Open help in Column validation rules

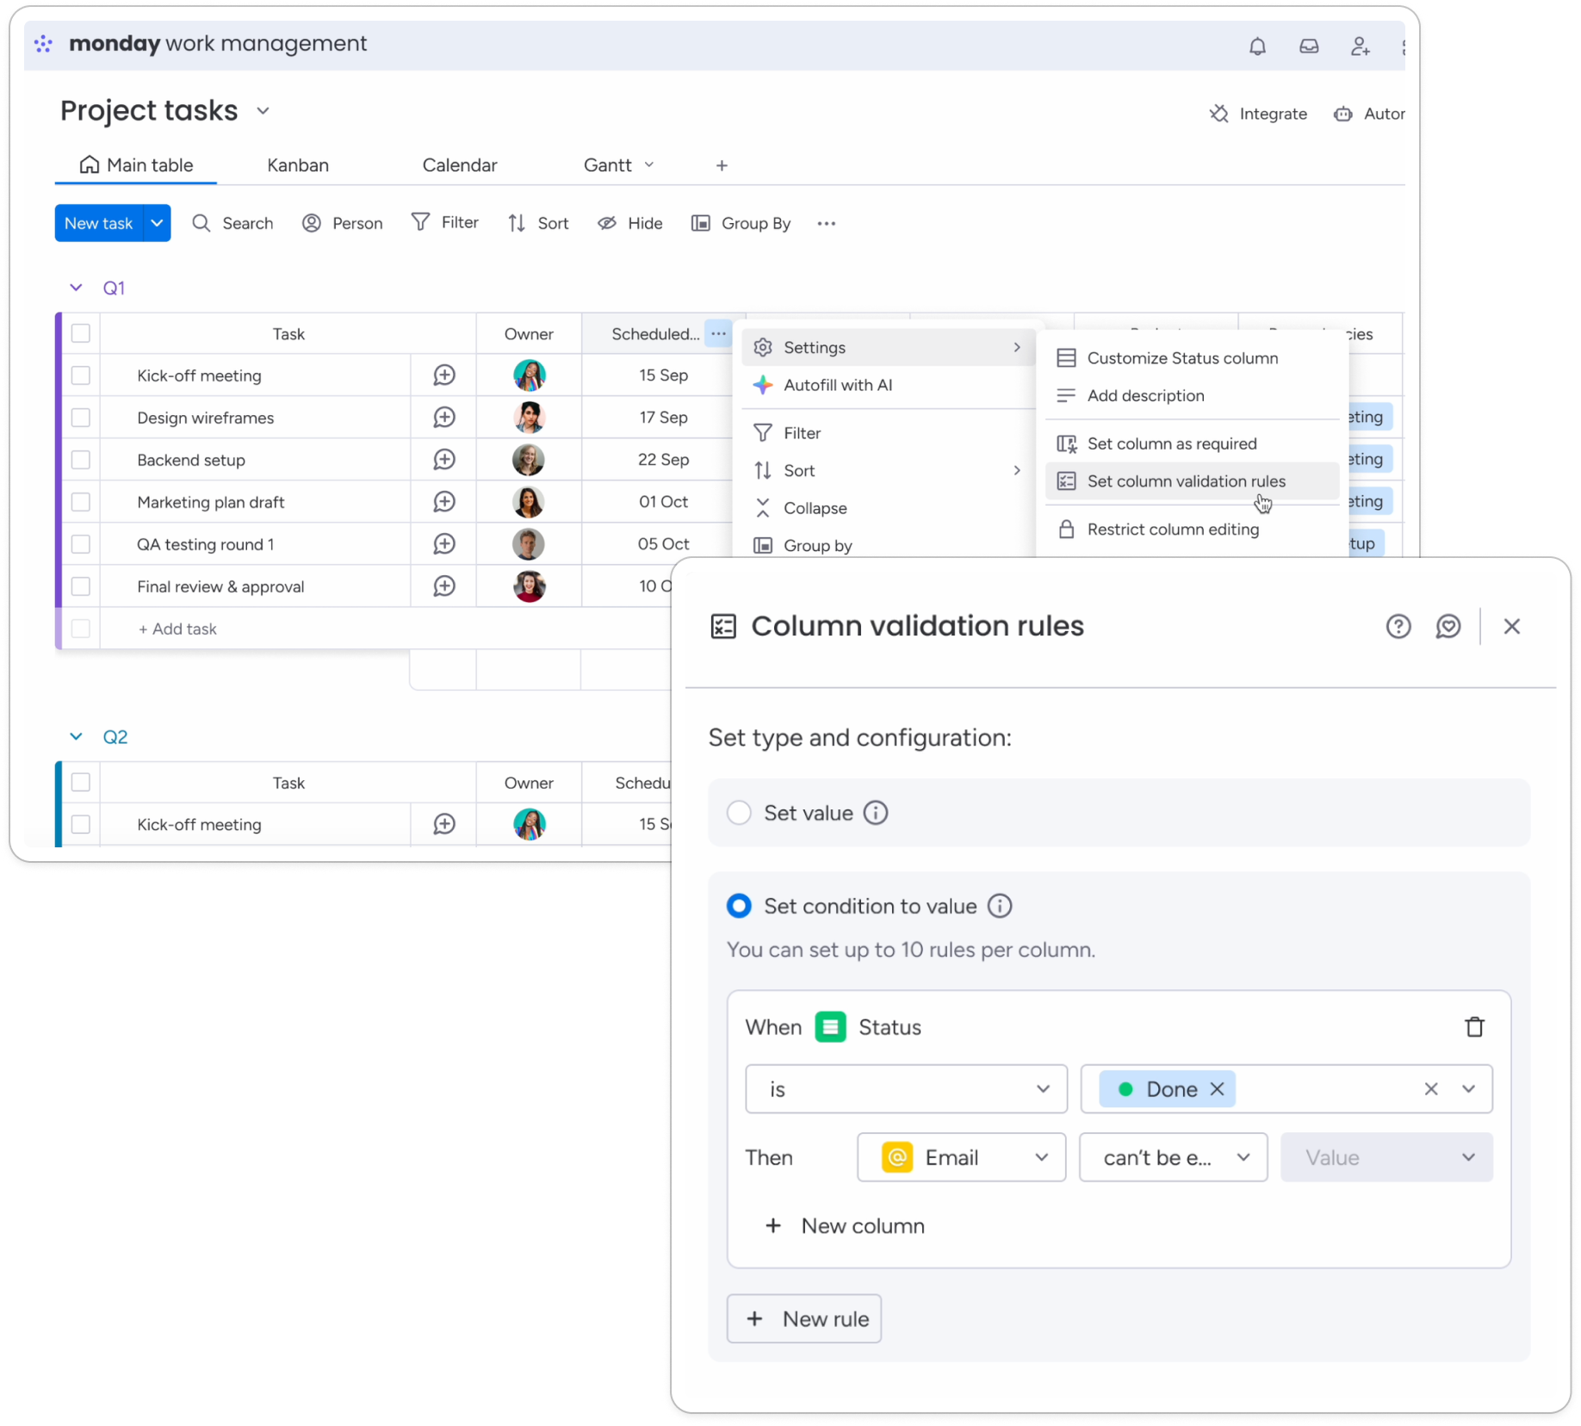(x=1398, y=626)
